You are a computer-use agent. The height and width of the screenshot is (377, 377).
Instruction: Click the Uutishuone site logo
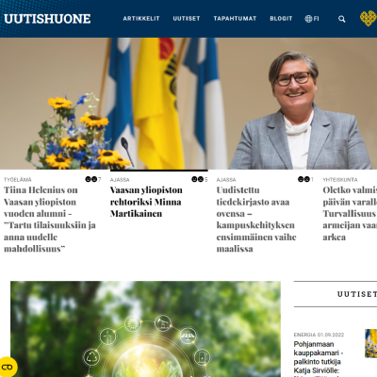coord(47,19)
